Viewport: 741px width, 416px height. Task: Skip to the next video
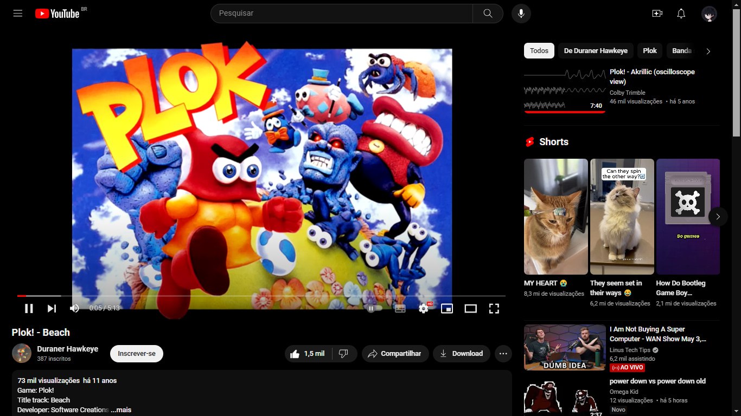52,308
